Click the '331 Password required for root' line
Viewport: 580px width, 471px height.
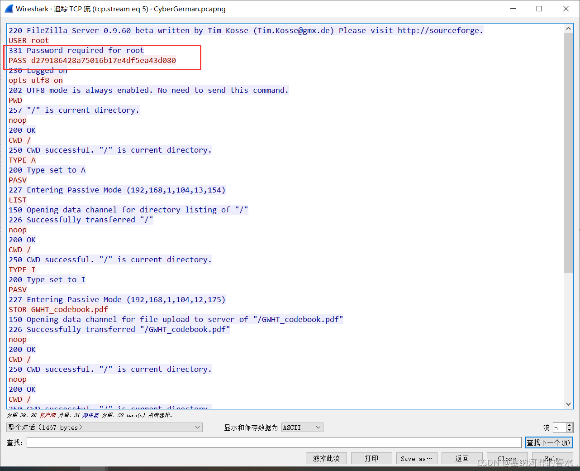76,50
